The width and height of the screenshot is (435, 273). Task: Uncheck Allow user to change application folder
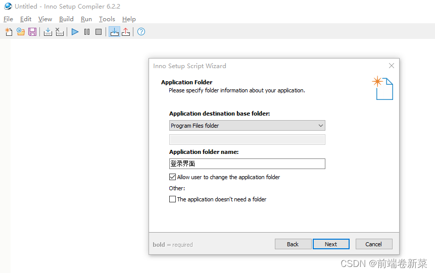[173, 177]
